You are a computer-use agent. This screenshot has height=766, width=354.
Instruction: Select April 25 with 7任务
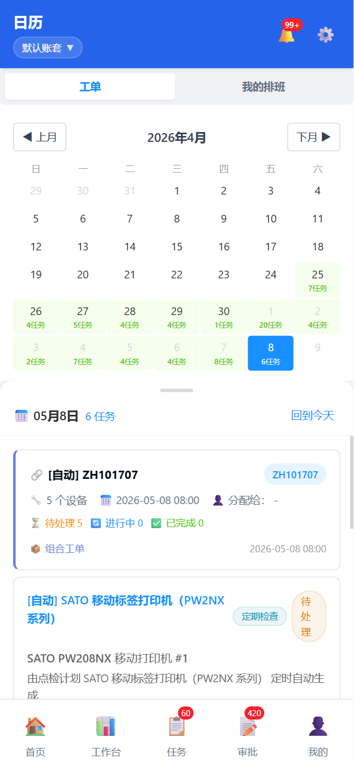[x=318, y=280]
